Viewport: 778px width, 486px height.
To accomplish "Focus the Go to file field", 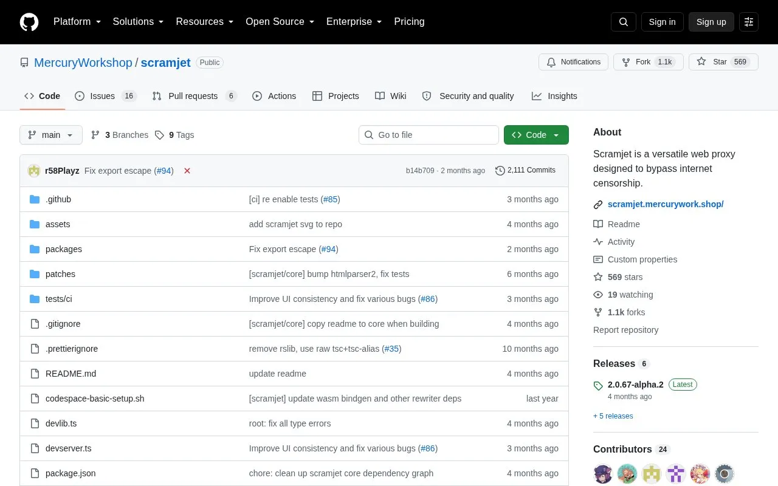I will pyautogui.click(x=429, y=135).
